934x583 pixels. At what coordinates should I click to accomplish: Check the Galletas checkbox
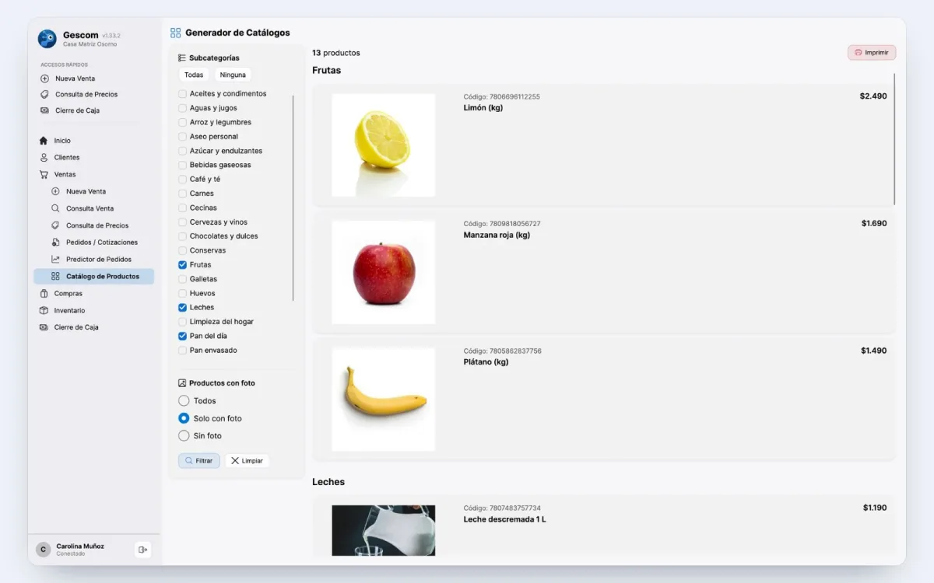click(x=182, y=279)
